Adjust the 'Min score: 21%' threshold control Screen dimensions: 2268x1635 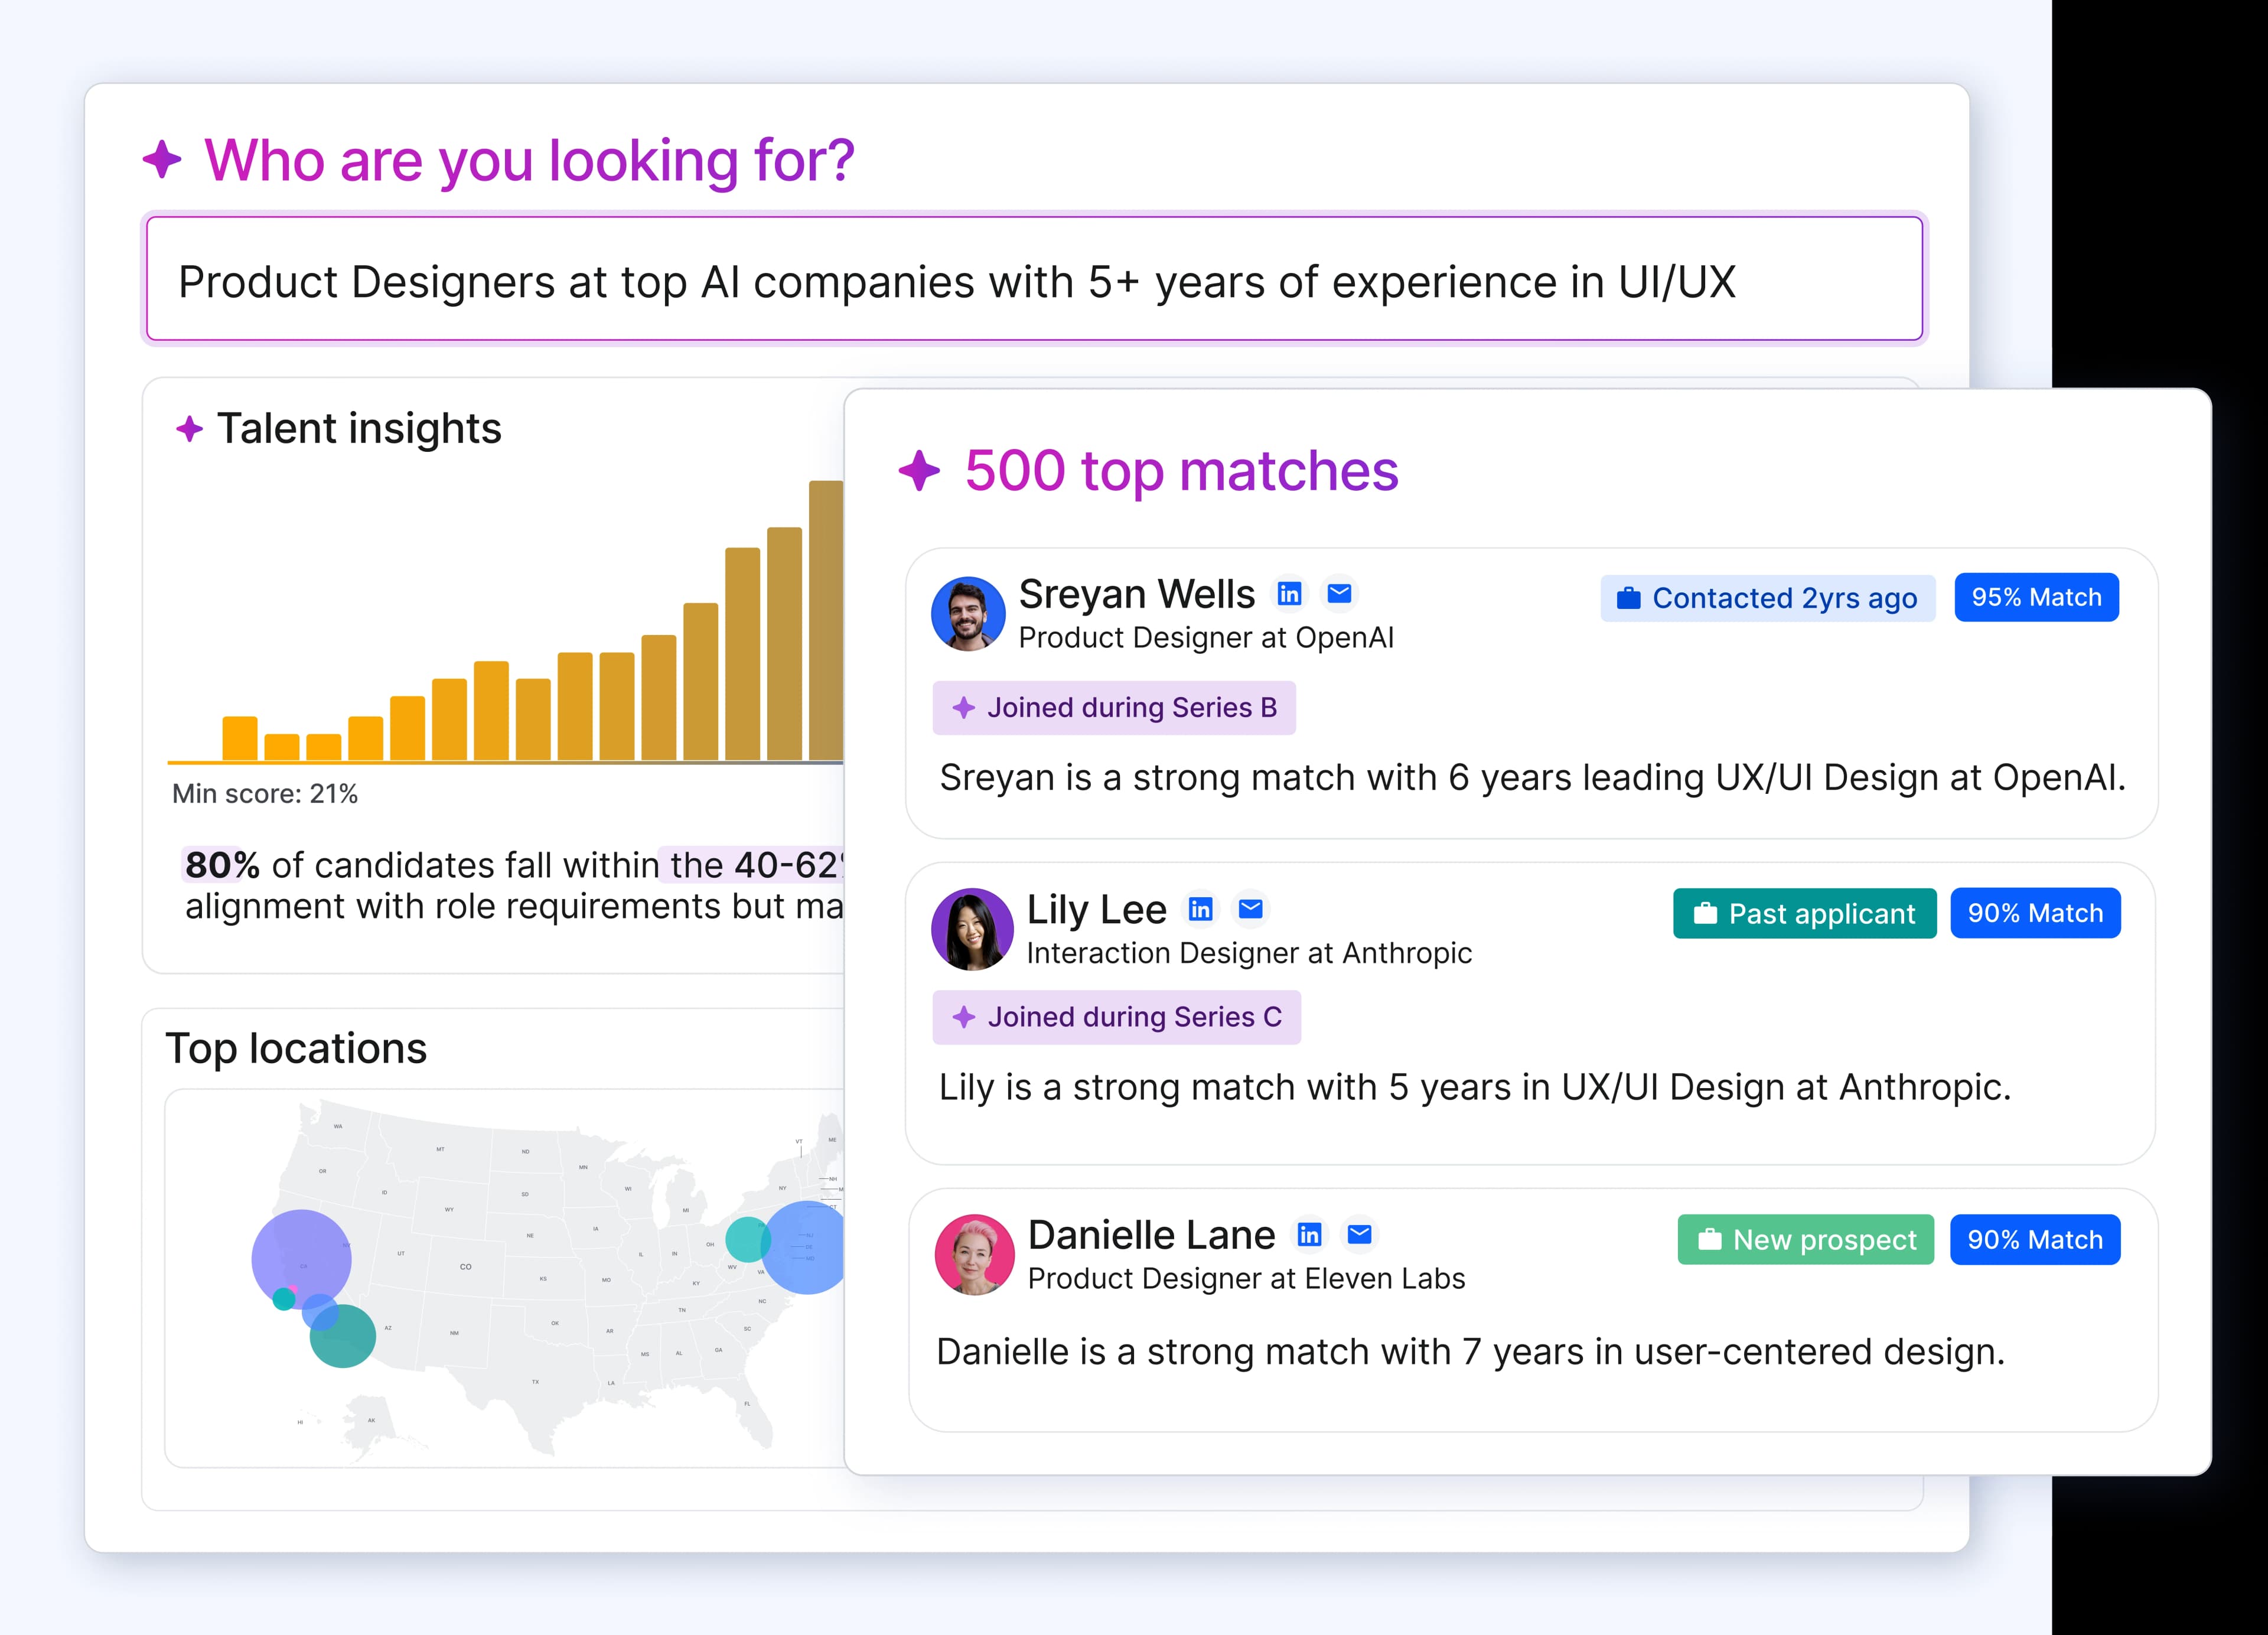264,794
